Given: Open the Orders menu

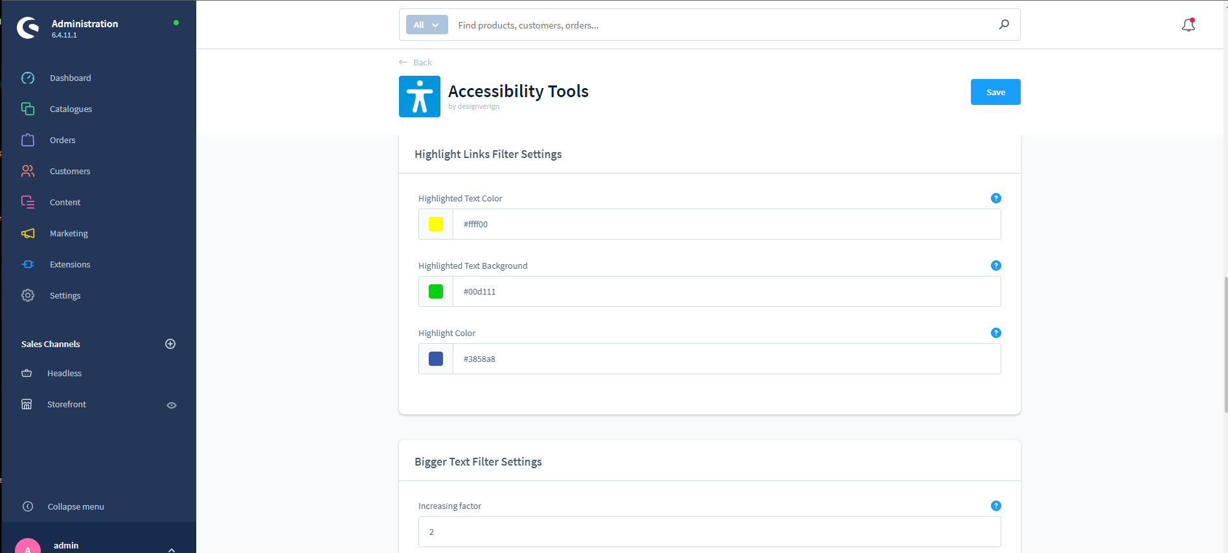Looking at the screenshot, I should (63, 140).
